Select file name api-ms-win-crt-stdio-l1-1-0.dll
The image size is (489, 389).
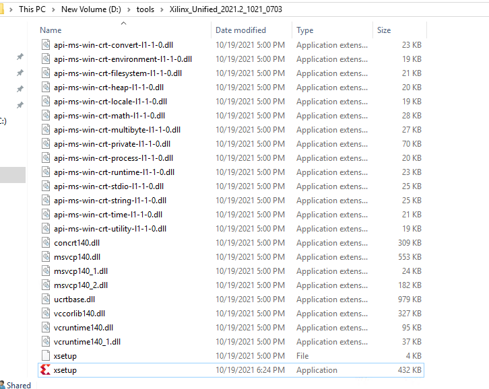click(108, 186)
